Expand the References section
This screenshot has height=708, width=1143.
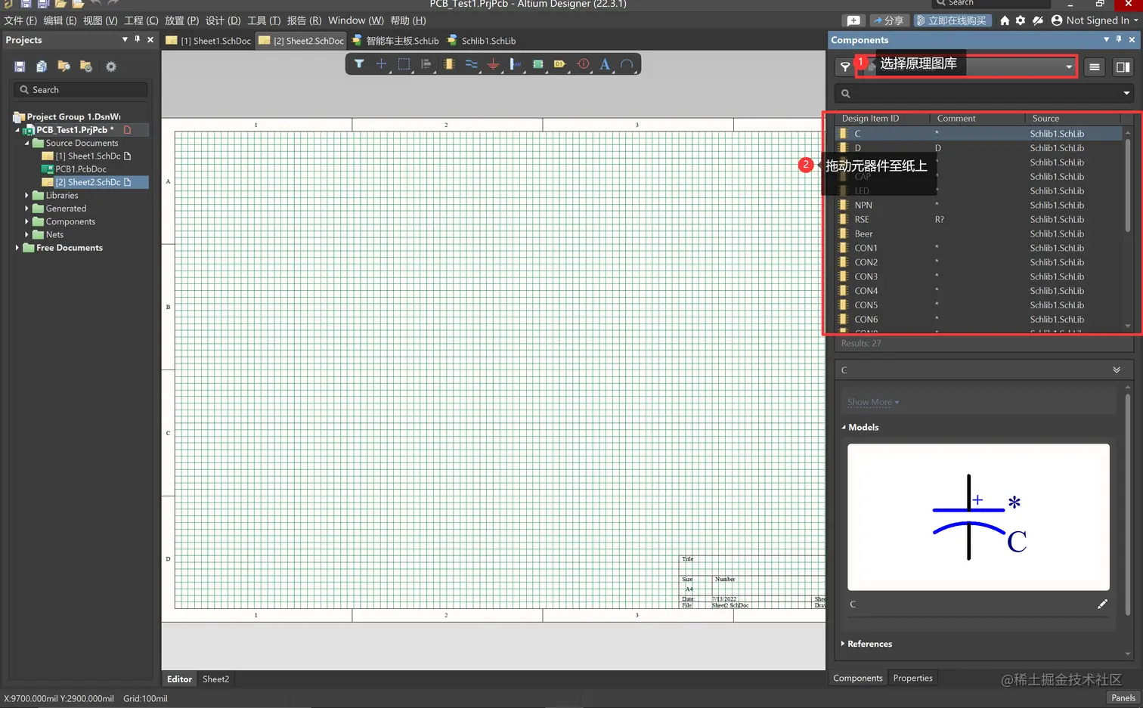tap(843, 644)
